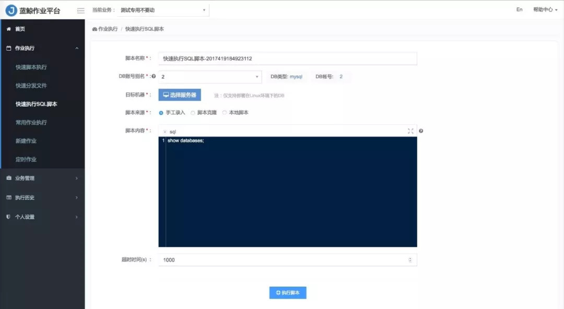Click the fullscreen expand icon of script editor
This screenshot has width=564, height=309.
[410, 131]
